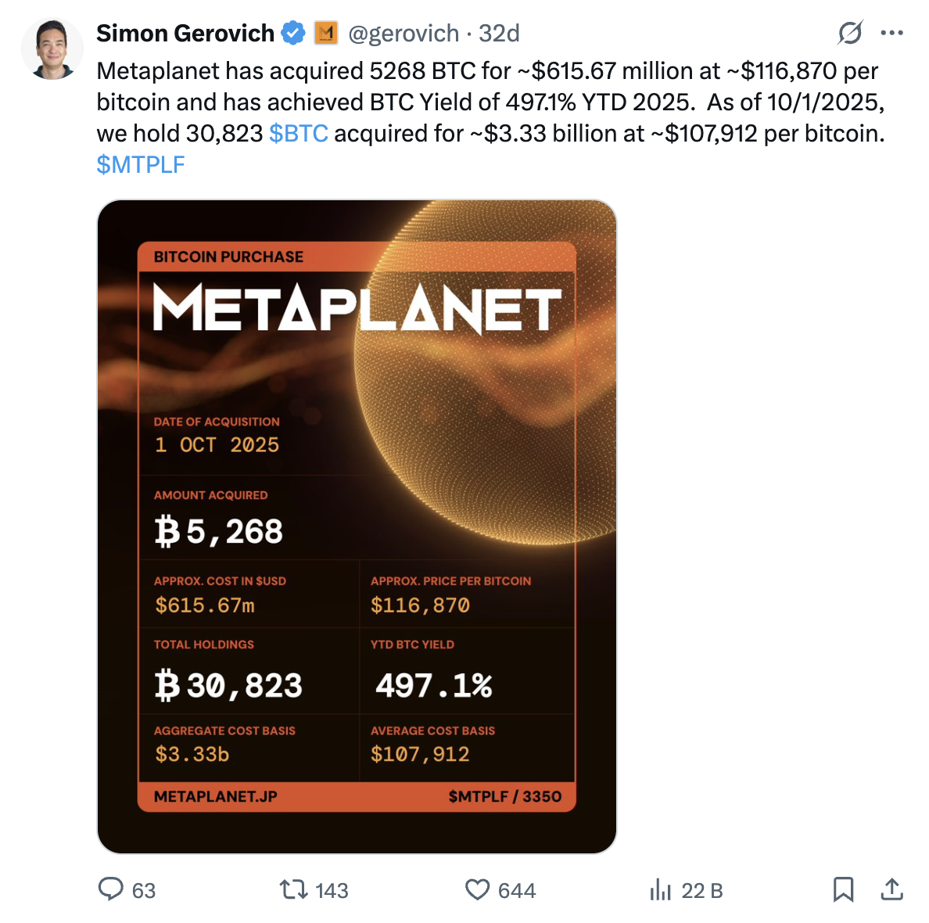The width and height of the screenshot is (929, 923).
Task: Click the 143 reposts count
Action: (x=332, y=891)
